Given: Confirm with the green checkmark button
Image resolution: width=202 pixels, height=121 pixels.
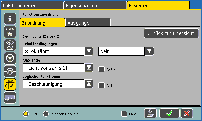Looking at the screenshot, I should click(169, 113).
